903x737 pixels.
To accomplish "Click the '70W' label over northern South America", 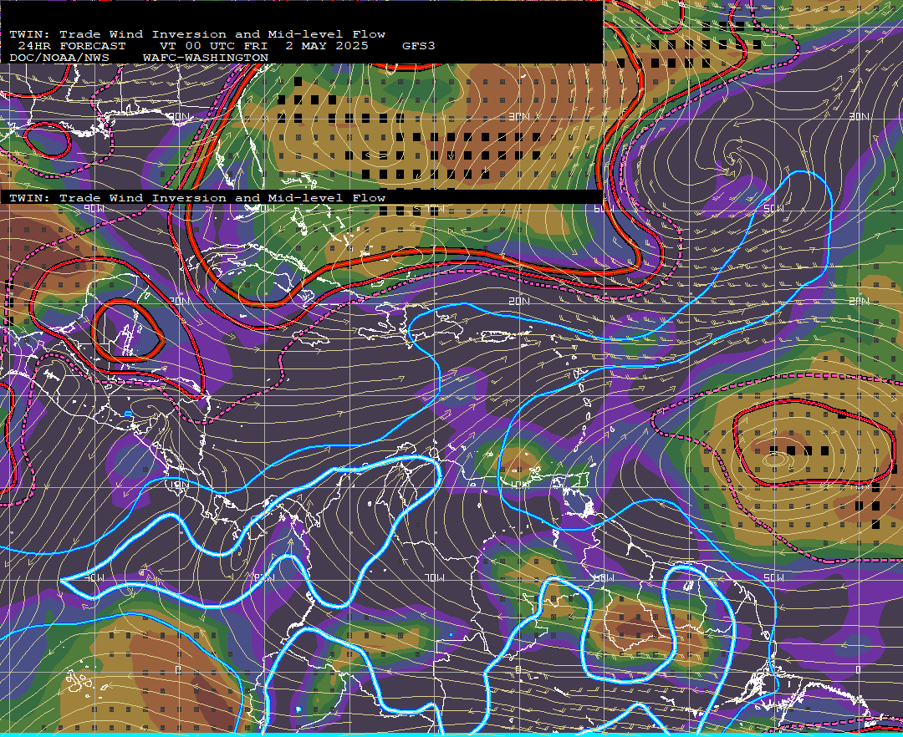I will coord(435,577).
